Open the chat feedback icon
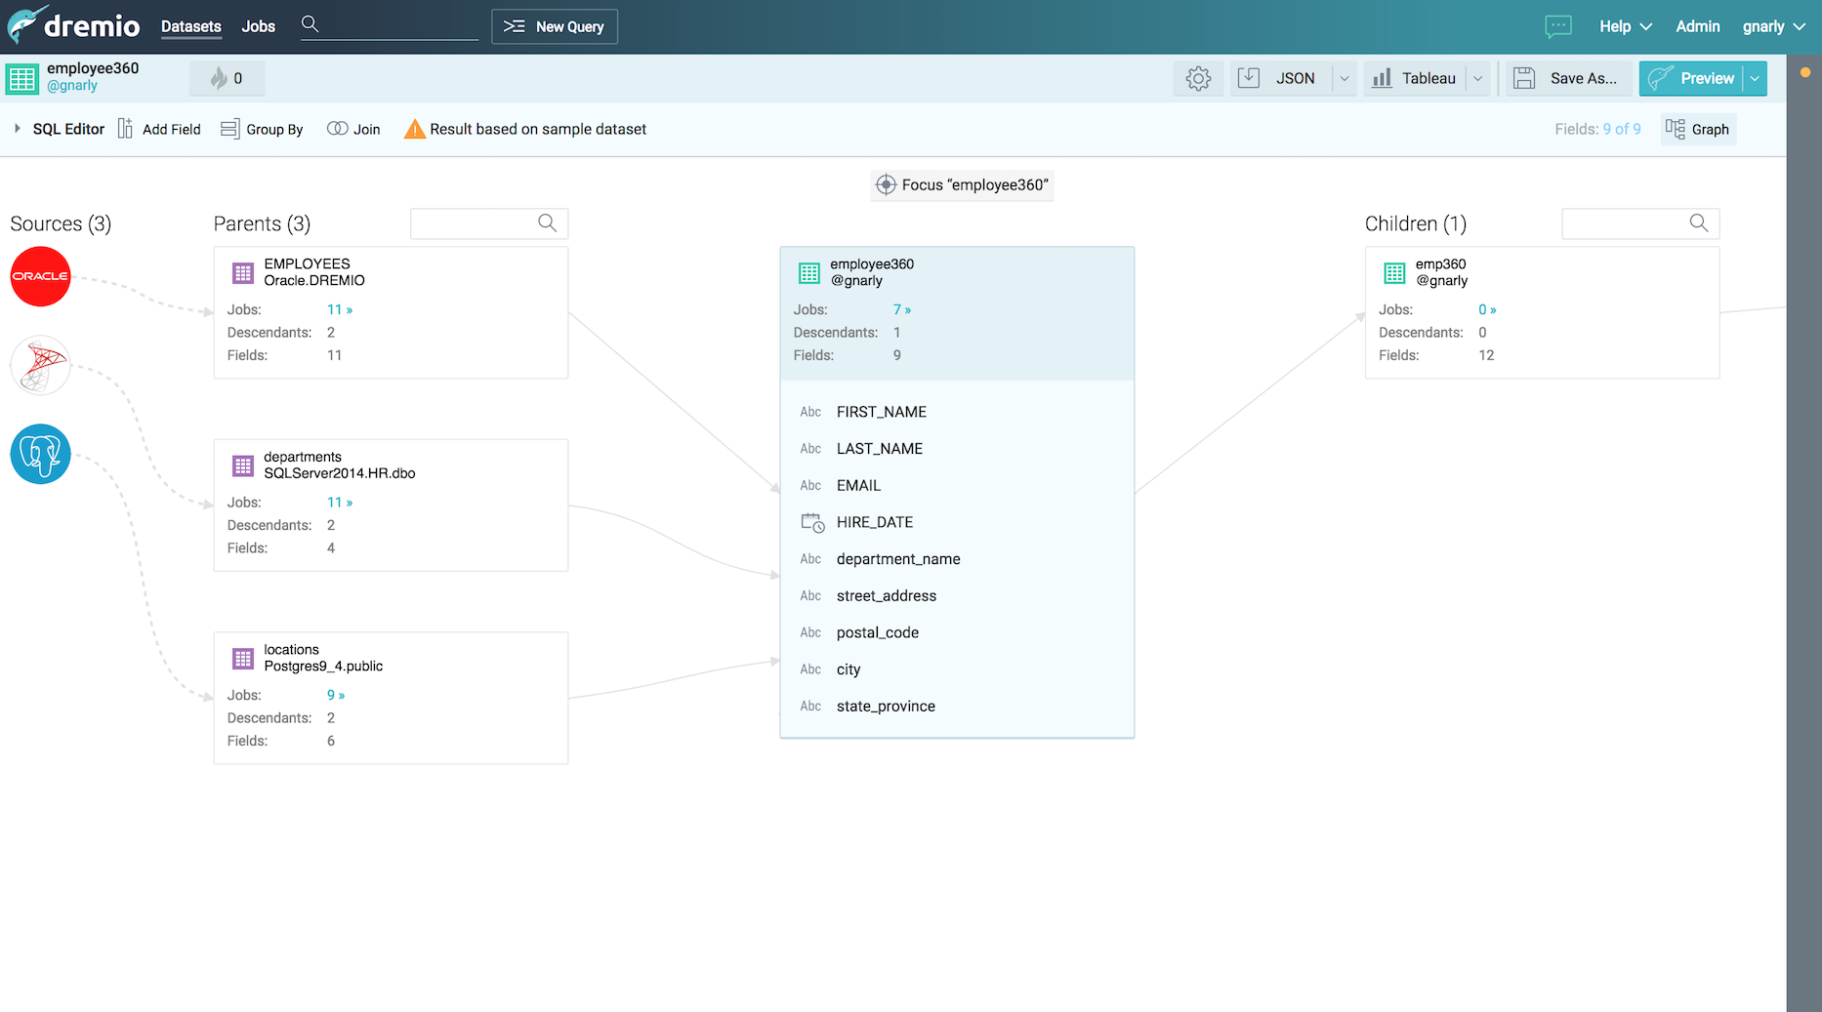 click(x=1558, y=26)
